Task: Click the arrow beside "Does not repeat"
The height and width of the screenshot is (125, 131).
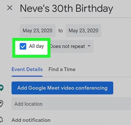Action: (x=89, y=46)
